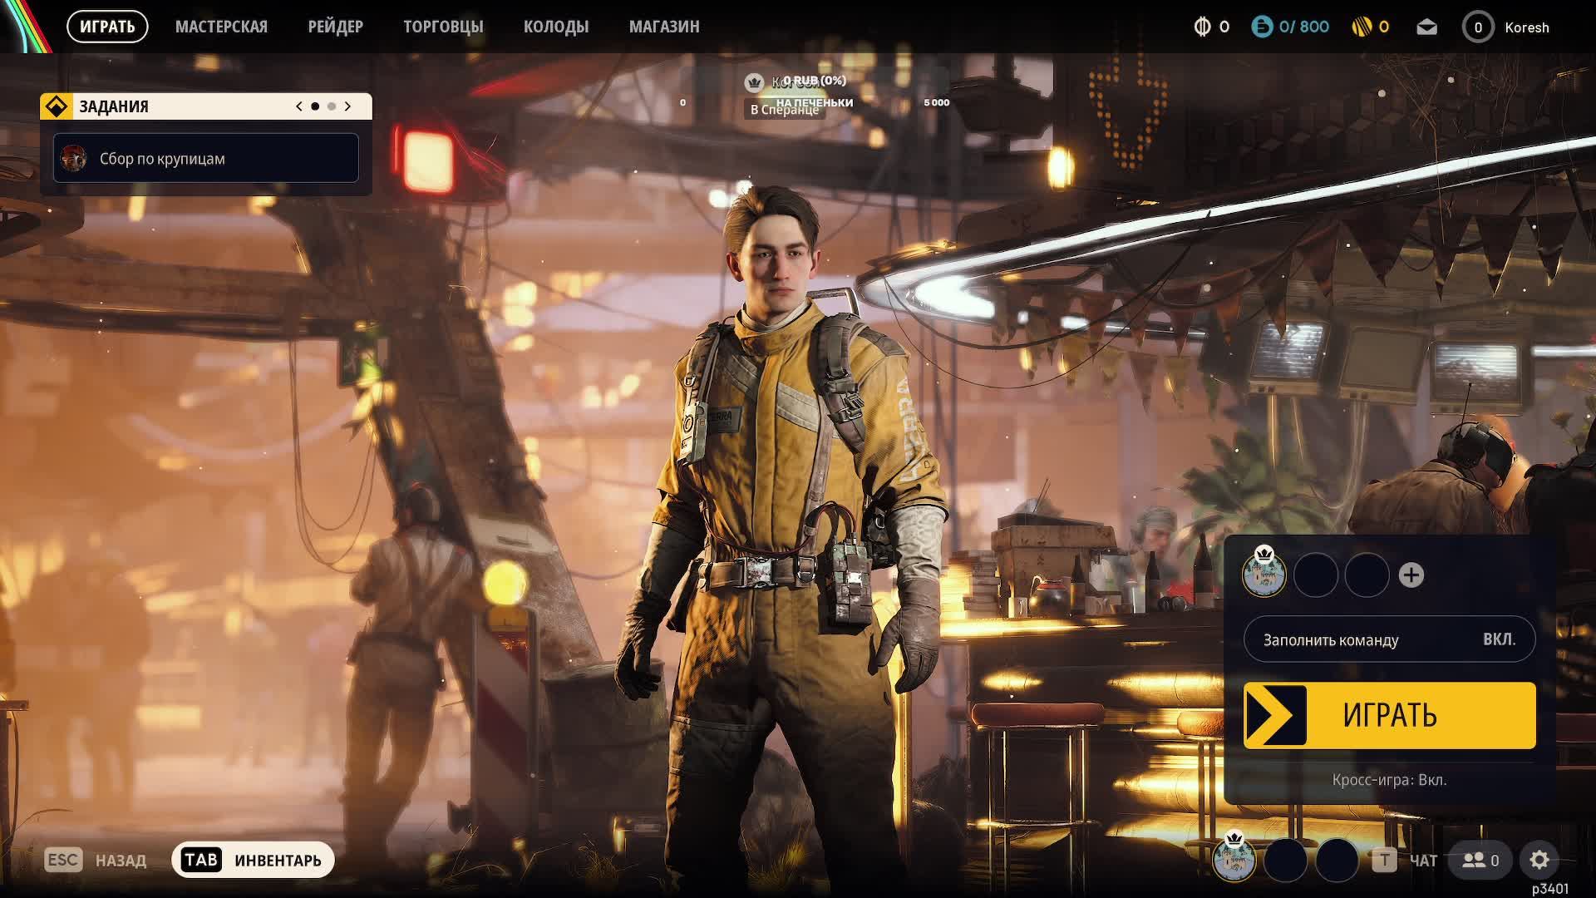Screen dimensions: 1596x898
Task: Open the mail inbox envelope icon
Action: 1426,27
